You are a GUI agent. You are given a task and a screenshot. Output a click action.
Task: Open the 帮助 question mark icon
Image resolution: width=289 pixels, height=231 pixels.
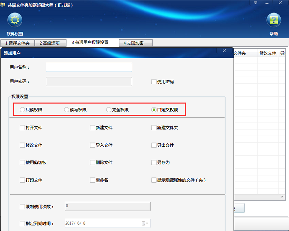274,20
